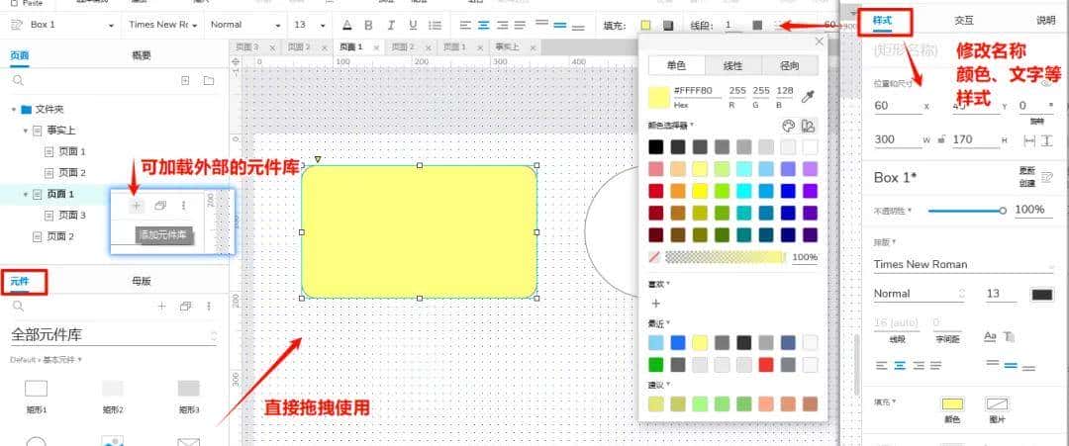
Task: Adjust the picker alpha opacity bar
Action: click(x=725, y=257)
